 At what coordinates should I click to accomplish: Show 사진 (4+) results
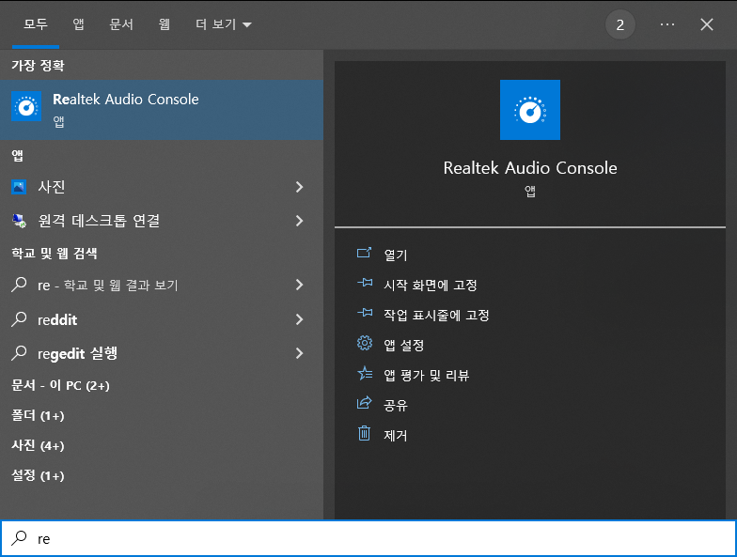[38, 445]
